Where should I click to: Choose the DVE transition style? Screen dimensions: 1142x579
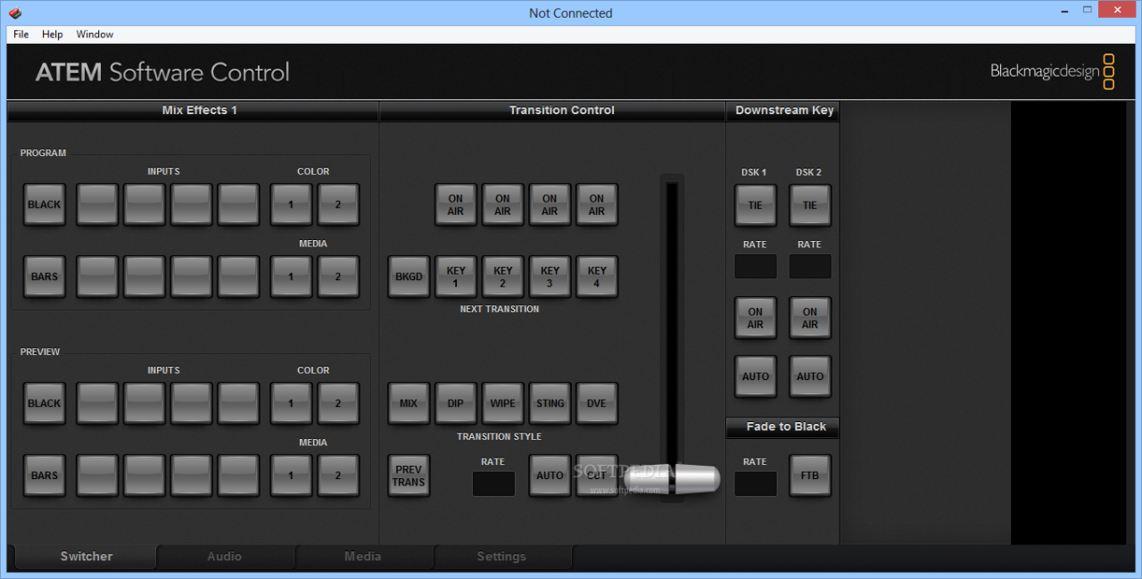click(597, 403)
